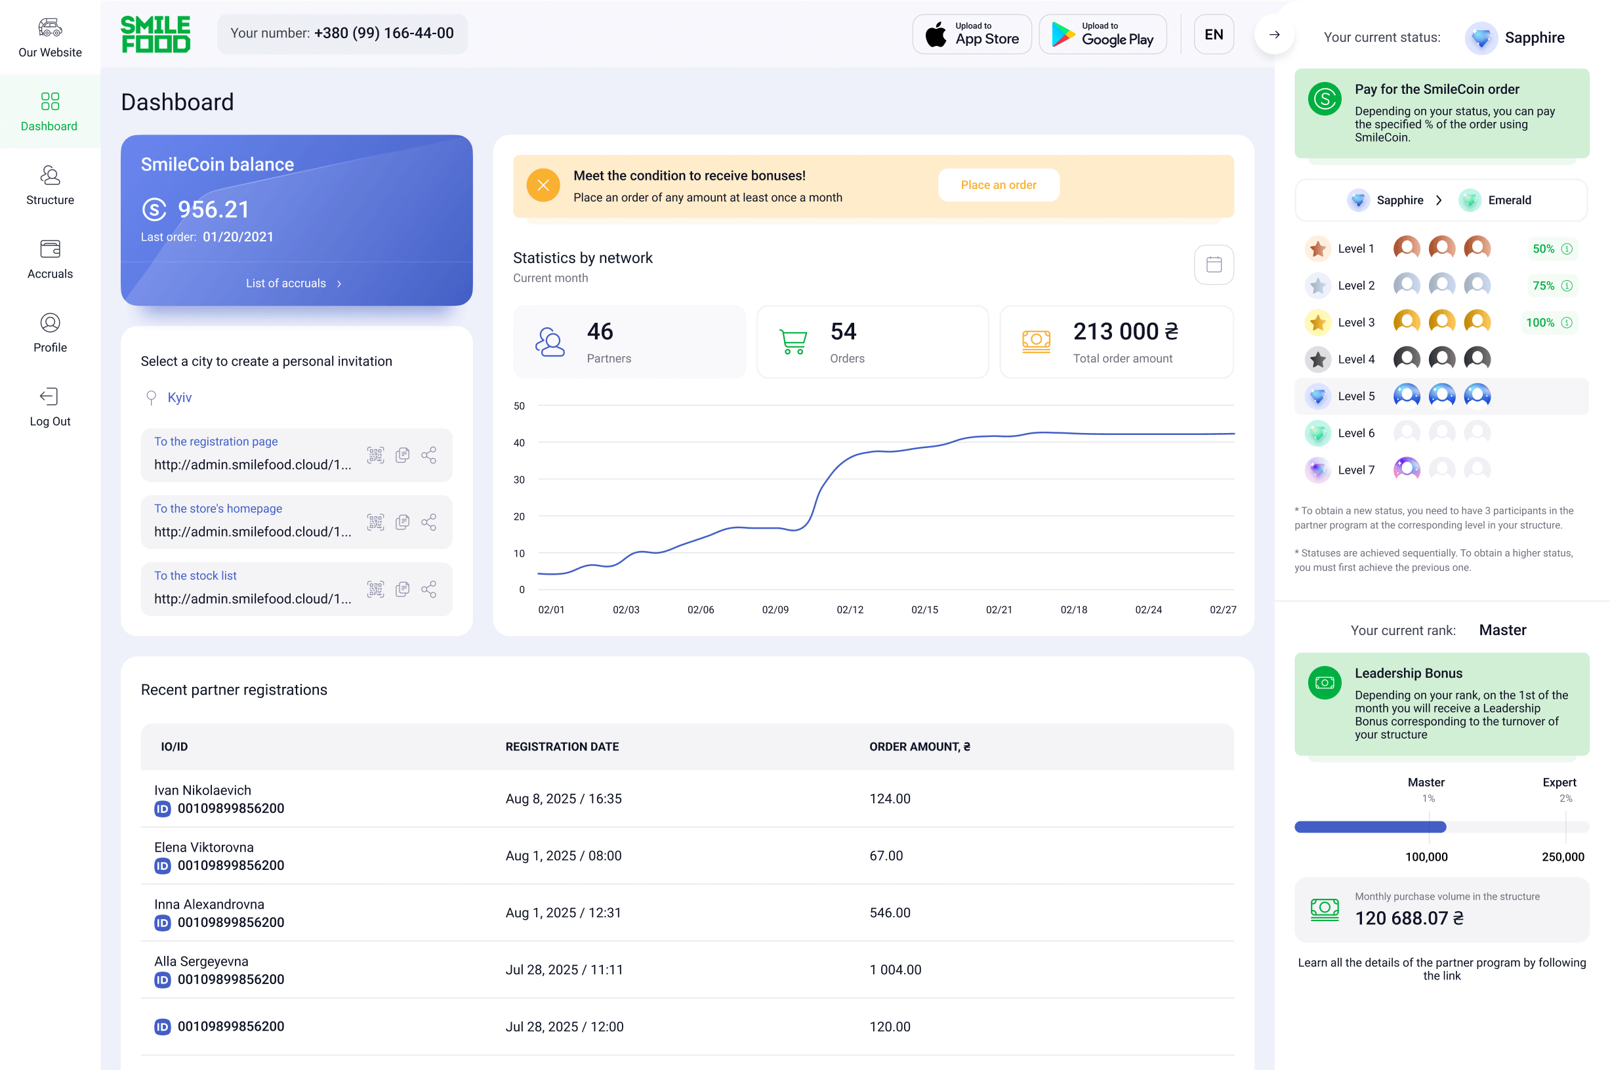Click the Upload to Google Play badge
Viewport: 1610px width, 1070px height.
1102,33
